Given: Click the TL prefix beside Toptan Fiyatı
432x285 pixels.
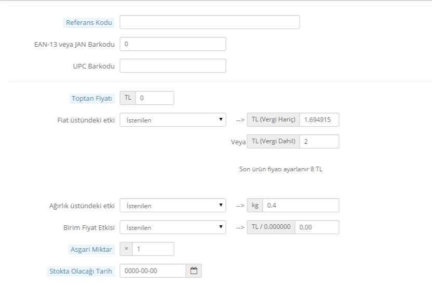Looking at the screenshot, I should point(128,98).
